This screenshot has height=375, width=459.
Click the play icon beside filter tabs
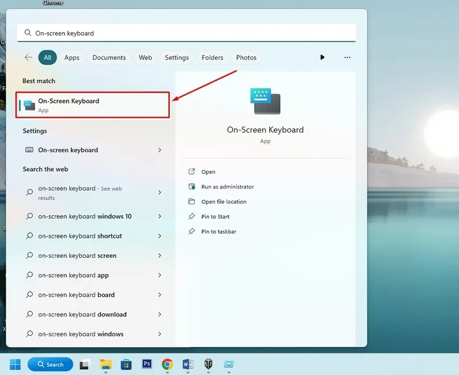(x=322, y=57)
